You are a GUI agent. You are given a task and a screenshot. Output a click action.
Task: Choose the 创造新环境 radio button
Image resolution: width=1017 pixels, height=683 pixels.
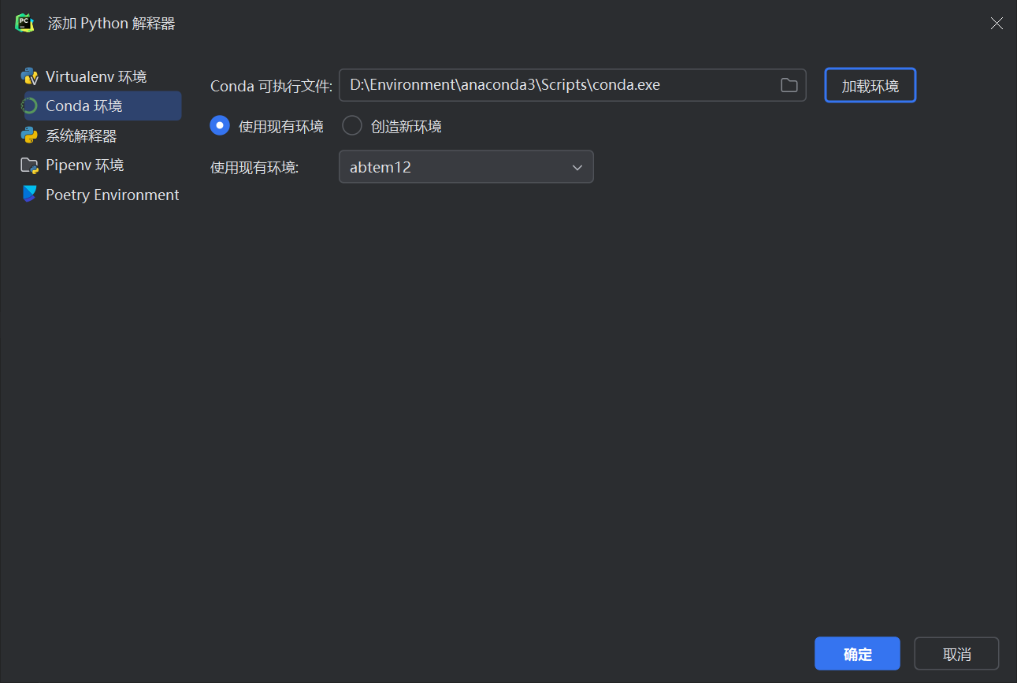352,125
